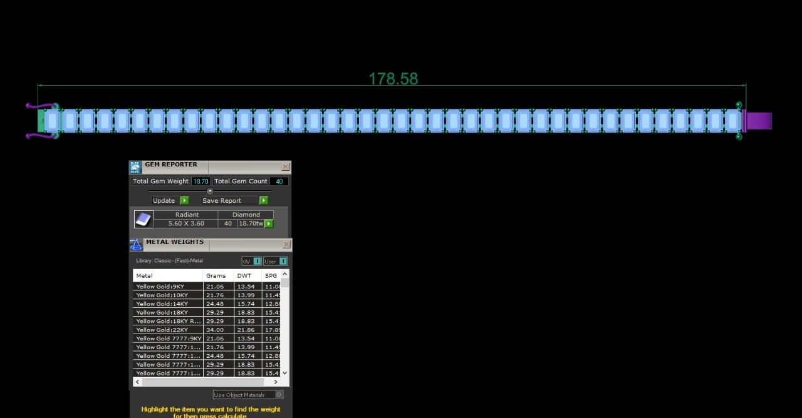The width and height of the screenshot is (802, 418).
Task: Click the Grams column header
Action: tap(216, 276)
